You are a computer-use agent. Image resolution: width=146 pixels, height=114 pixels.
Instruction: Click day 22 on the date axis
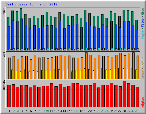pos(98,111)
